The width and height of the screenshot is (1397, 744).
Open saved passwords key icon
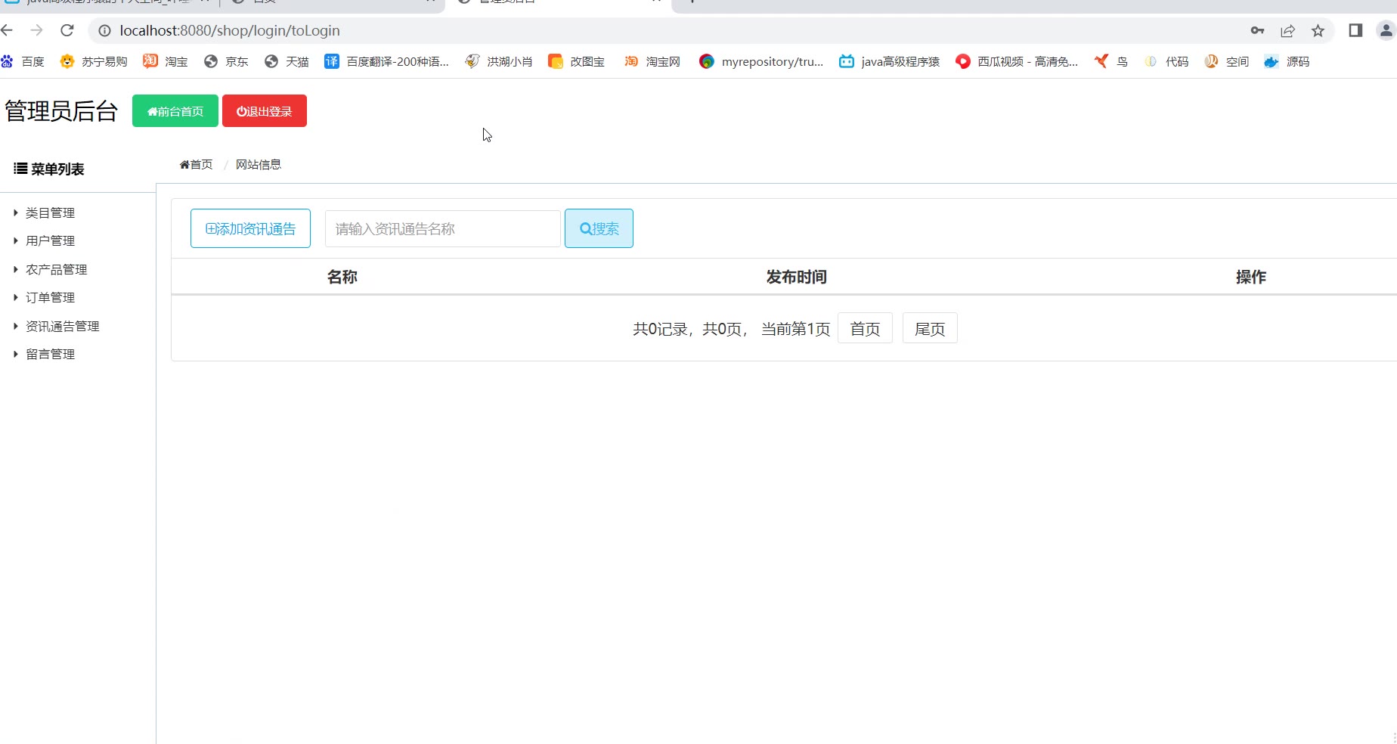(1257, 31)
